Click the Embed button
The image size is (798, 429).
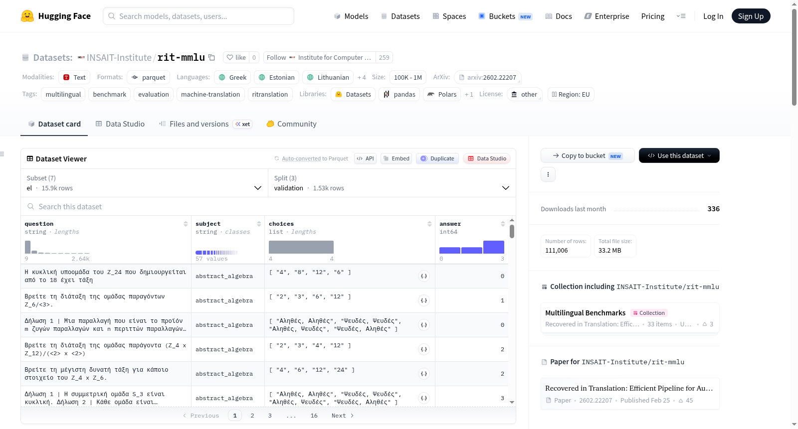click(x=396, y=158)
